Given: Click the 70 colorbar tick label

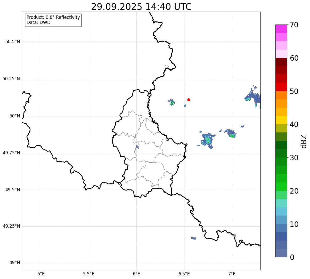Looking at the screenshot, I should pos(294,25).
